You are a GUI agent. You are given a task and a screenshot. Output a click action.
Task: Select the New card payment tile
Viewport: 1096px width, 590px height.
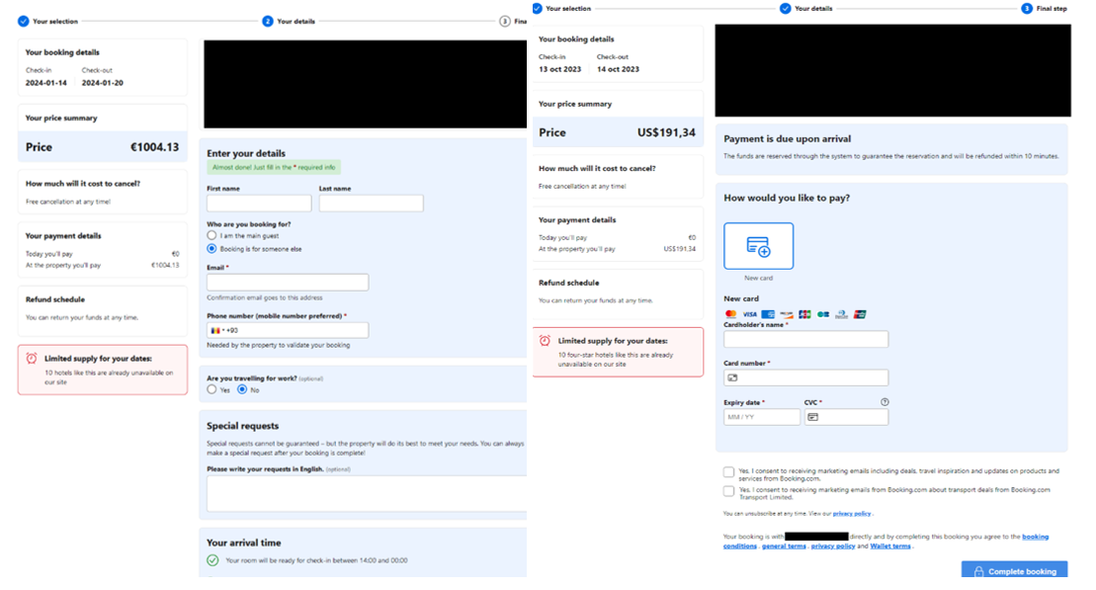(x=758, y=246)
